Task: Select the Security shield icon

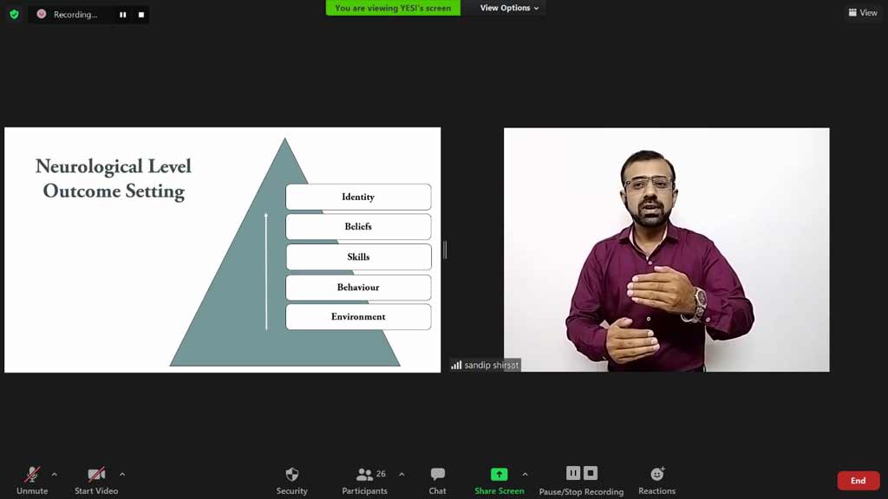Action: (291, 474)
